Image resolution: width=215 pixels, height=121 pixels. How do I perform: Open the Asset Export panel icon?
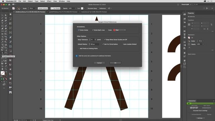[x=184, y=64]
